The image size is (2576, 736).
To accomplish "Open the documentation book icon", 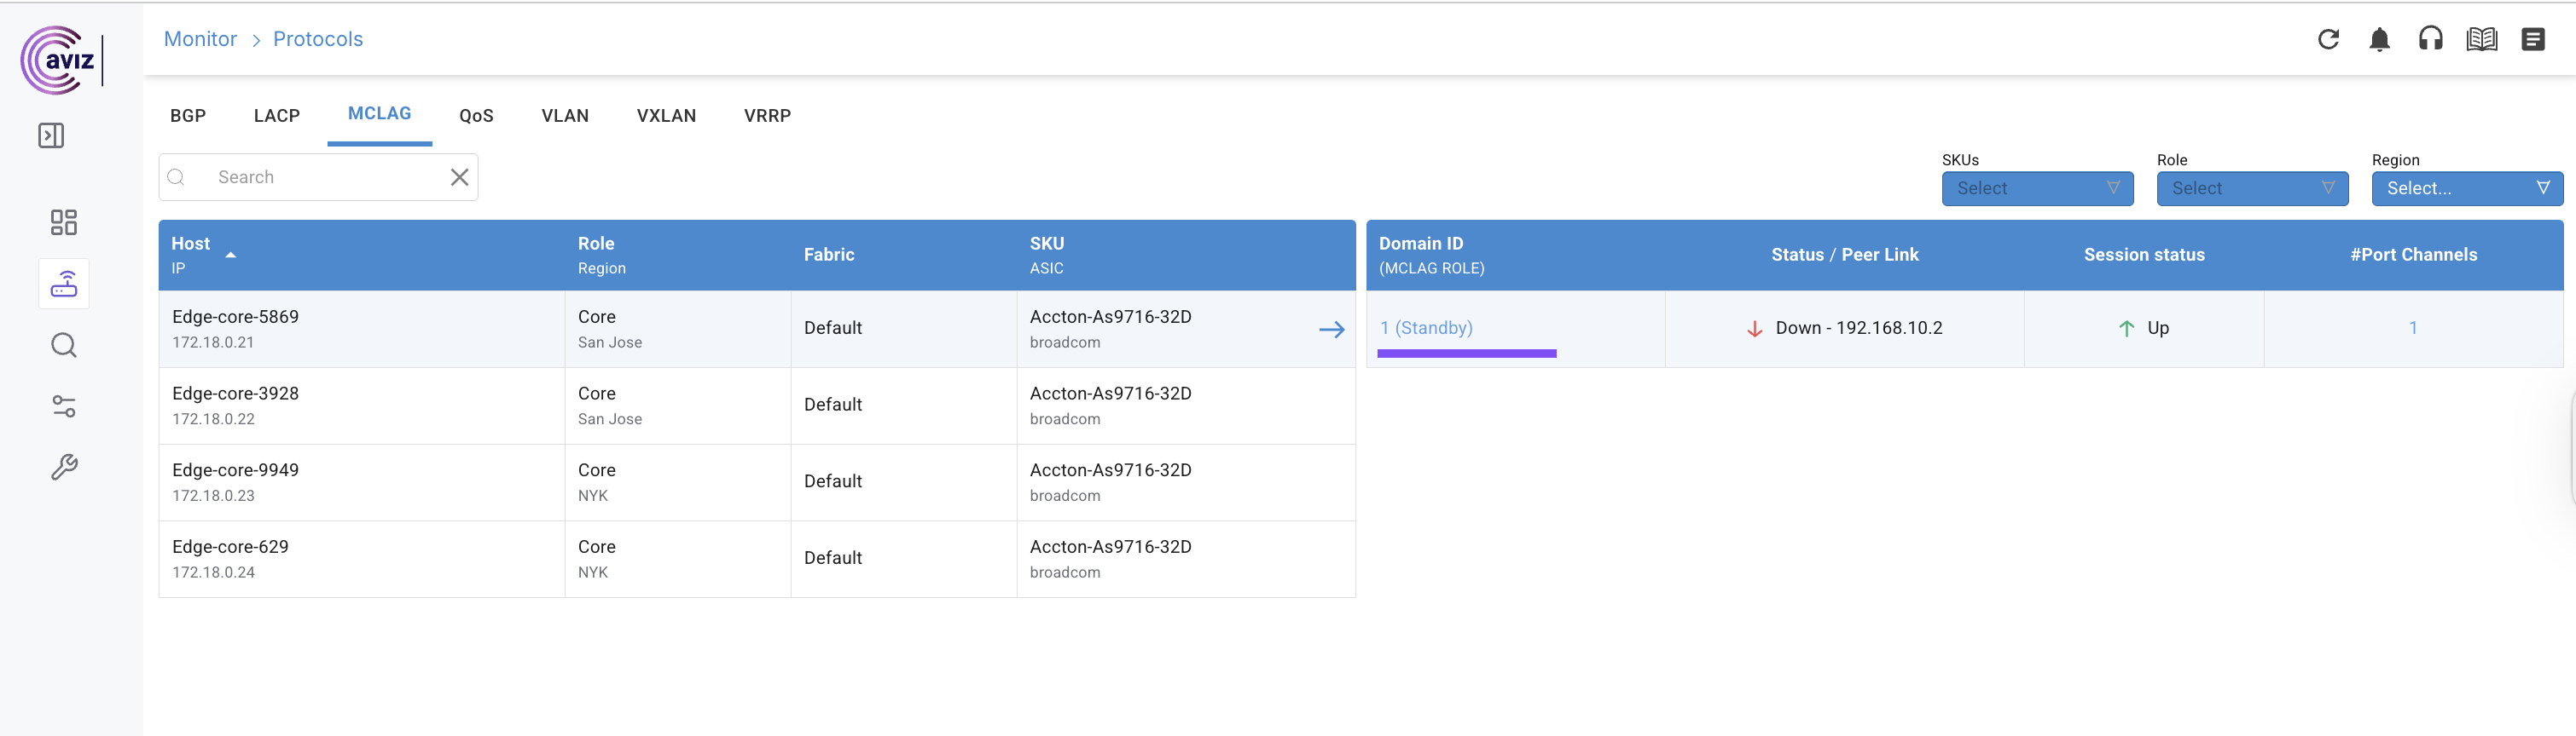I will coord(2481,39).
